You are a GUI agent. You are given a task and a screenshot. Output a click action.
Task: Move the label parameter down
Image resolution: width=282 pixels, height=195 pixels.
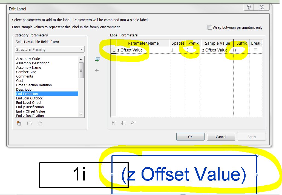coord(123,123)
